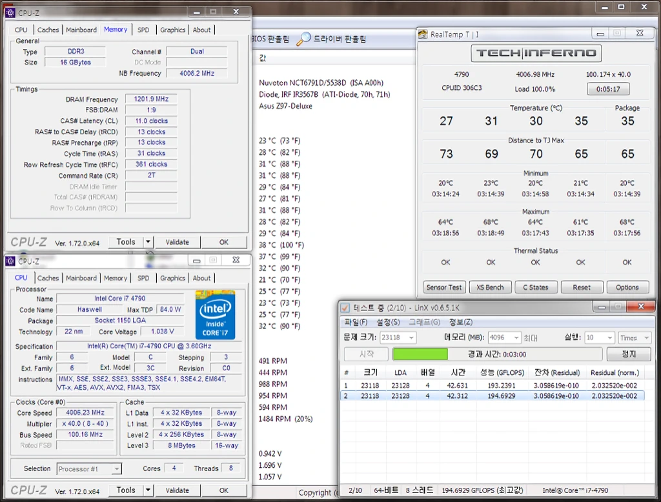
Task: Expand the Processor #1 selection dropdown
Action: pos(117,468)
